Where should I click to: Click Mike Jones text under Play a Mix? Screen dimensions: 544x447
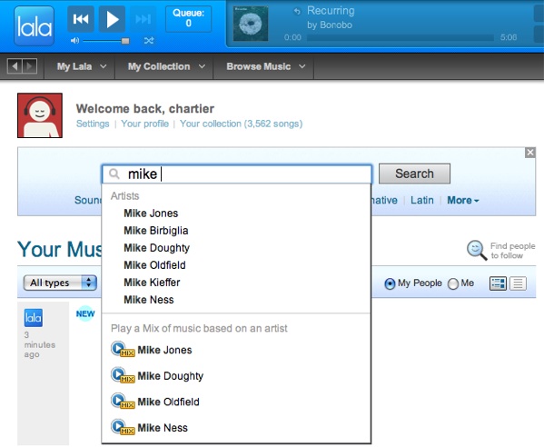pos(164,350)
